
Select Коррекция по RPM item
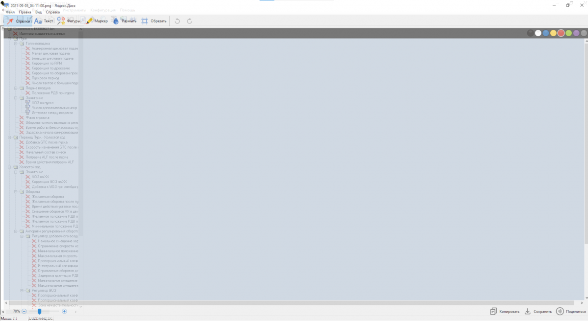point(47,63)
